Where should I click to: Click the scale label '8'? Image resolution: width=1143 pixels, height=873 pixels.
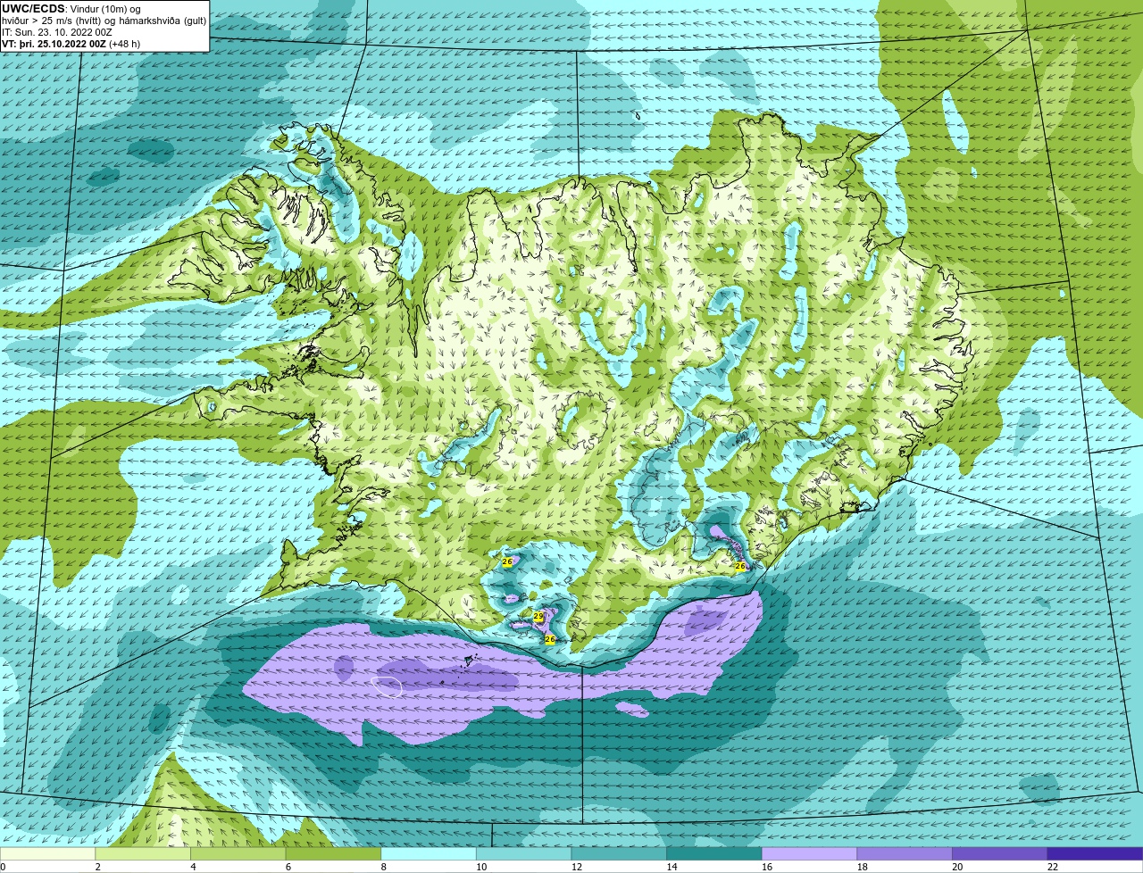[384, 867]
